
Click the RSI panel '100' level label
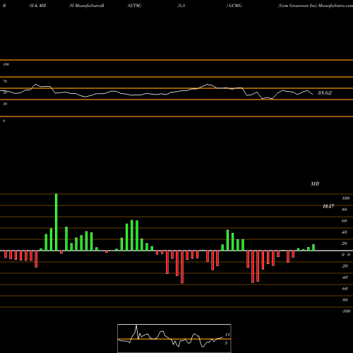coord(6,64)
